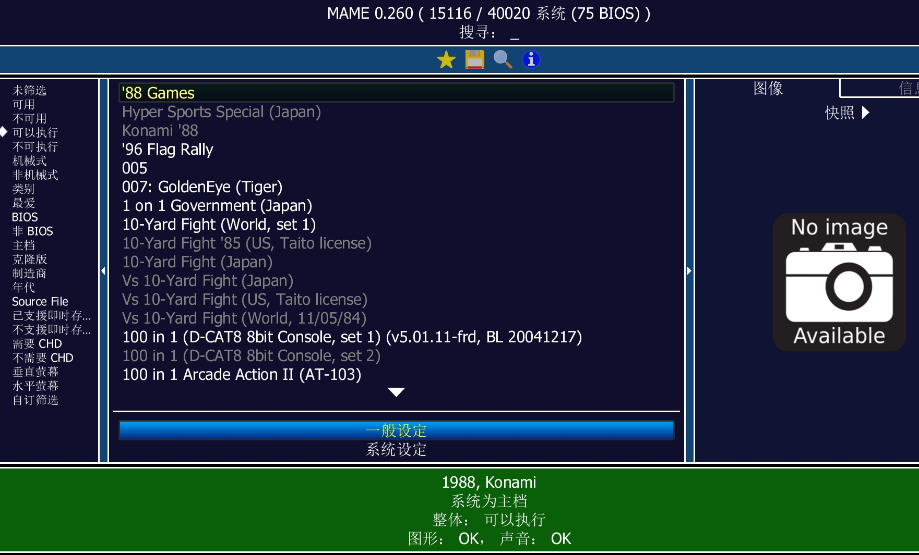This screenshot has height=555, width=919.
Task: Click the right arrow next to 快照 to change image type
Action: [x=866, y=113]
